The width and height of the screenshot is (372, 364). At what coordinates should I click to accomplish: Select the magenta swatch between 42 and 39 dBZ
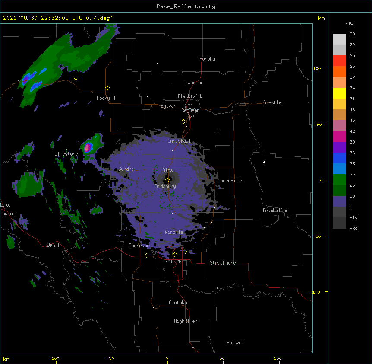click(x=339, y=136)
